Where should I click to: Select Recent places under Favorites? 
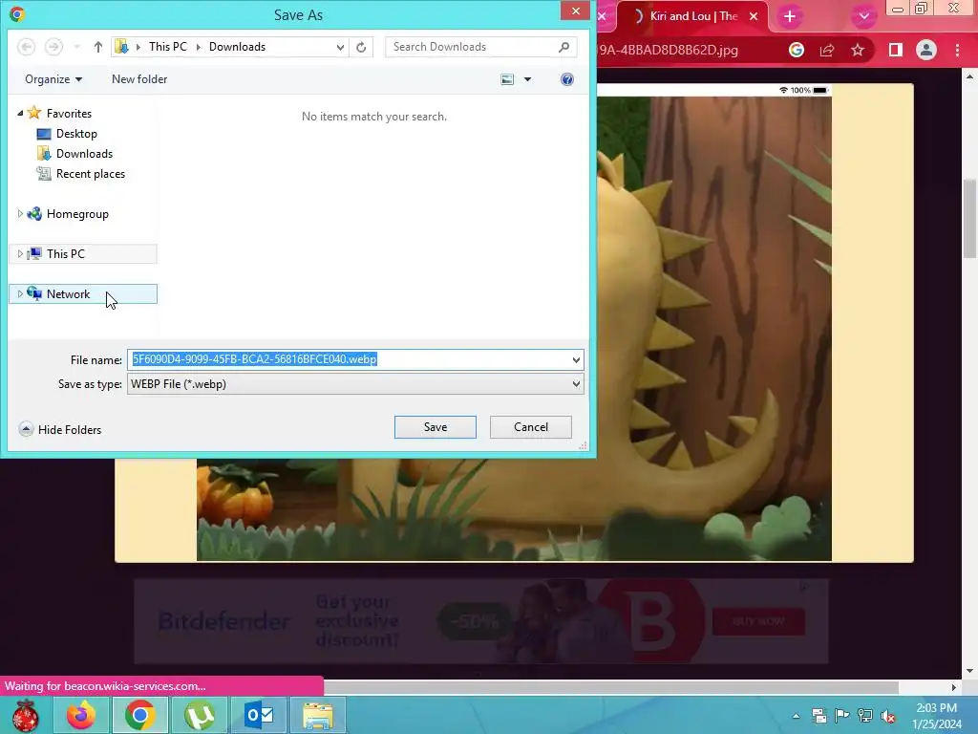(91, 174)
